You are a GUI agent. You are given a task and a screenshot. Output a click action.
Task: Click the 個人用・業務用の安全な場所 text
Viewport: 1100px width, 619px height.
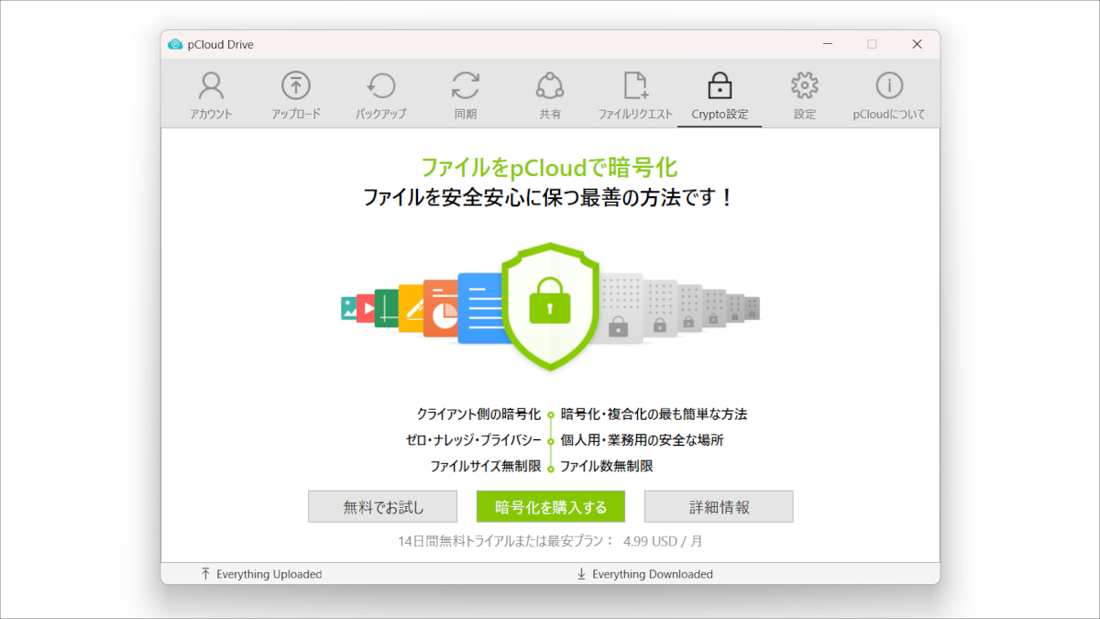642,440
